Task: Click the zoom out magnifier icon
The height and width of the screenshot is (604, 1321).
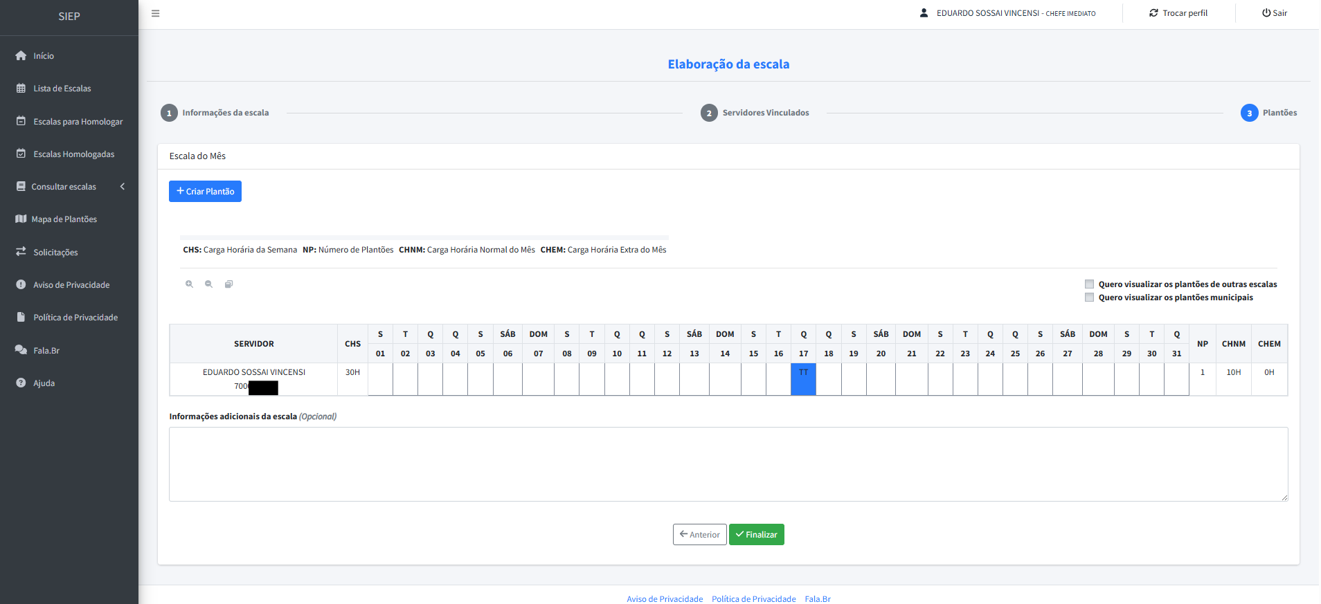Action: pos(208,284)
